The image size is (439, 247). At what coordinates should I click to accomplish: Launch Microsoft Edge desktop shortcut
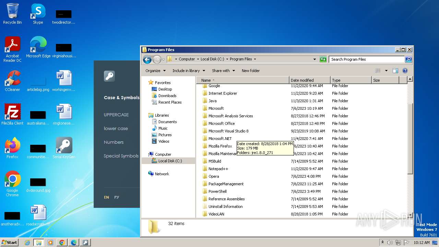pos(38,47)
